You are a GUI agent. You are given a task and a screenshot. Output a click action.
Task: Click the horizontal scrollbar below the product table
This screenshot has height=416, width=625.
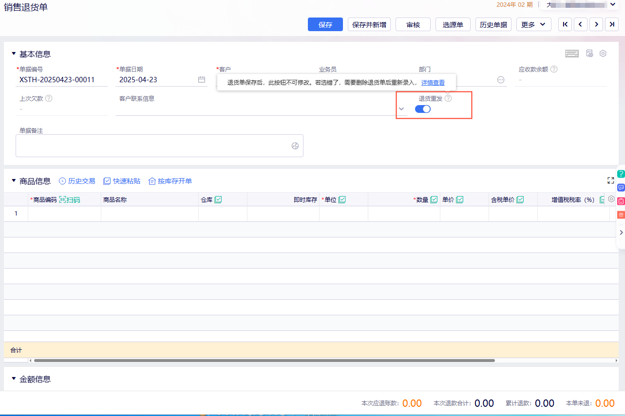(265, 361)
